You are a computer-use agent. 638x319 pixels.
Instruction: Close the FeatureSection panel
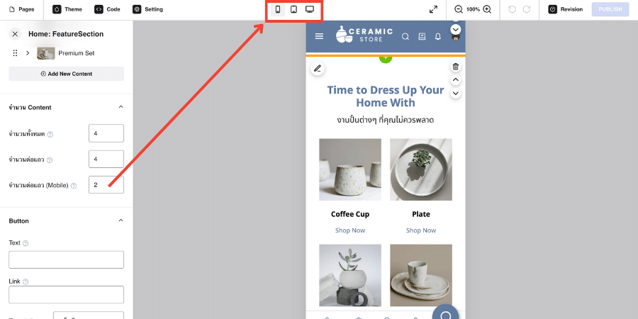pos(15,33)
